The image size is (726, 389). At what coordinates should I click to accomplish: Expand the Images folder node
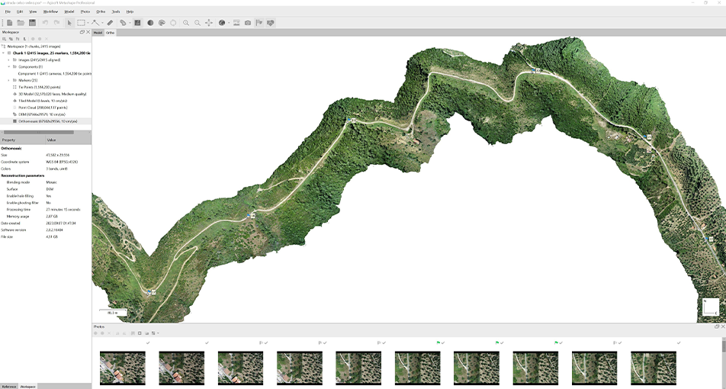[9, 60]
